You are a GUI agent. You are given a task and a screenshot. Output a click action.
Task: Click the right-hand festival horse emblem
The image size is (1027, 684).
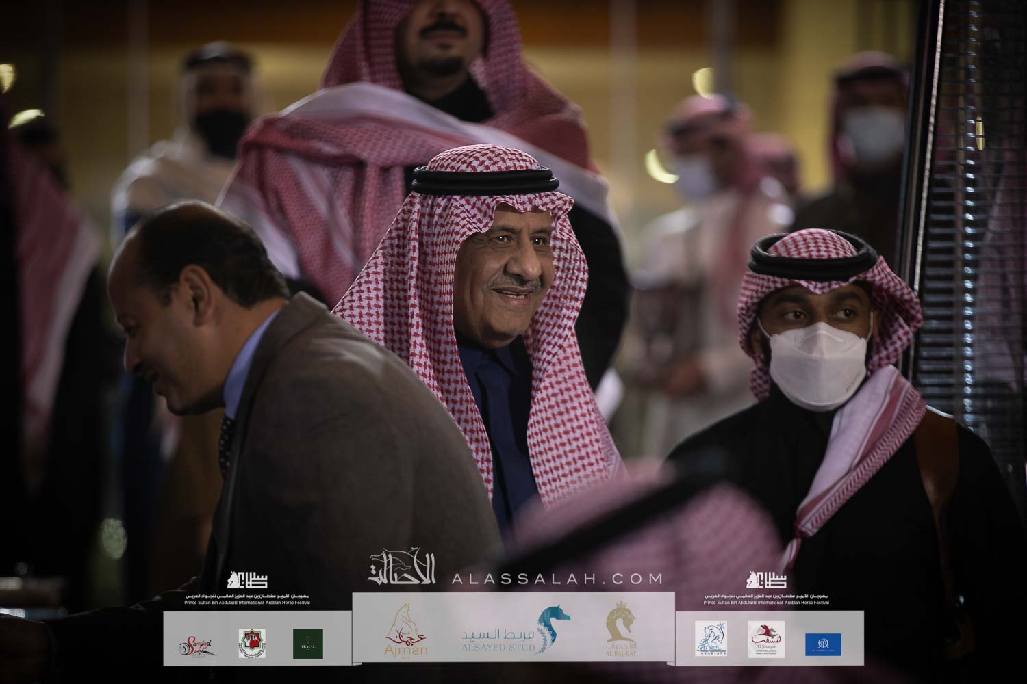766,580
